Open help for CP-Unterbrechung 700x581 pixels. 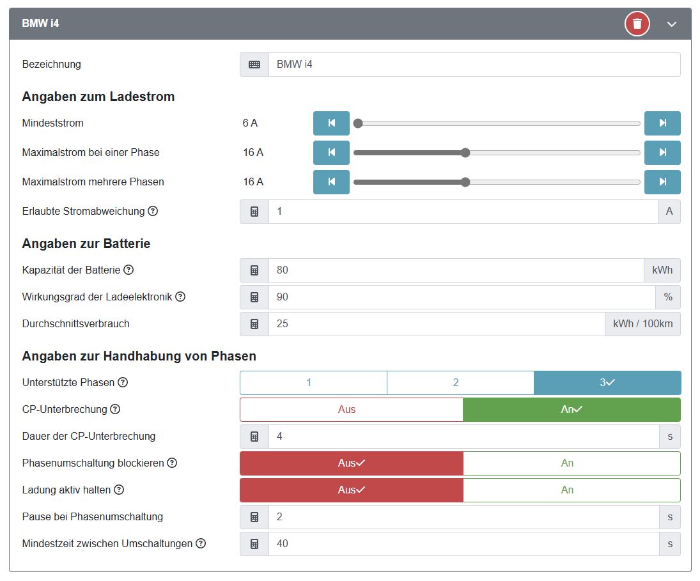pyautogui.click(x=115, y=409)
